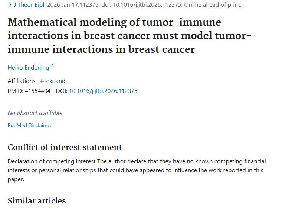
Task: Click the No abstract available text
Action: 35,113
